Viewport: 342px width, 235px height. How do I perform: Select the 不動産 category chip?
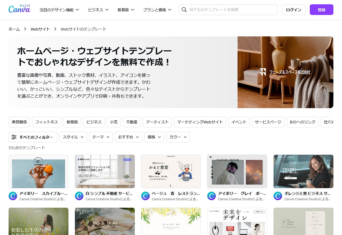click(132, 122)
